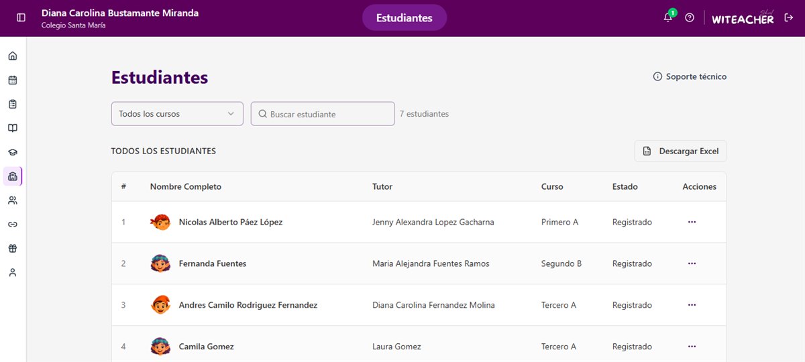Open actions menu for Nicolas Alberto Páez López
The width and height of the screenshot is (805, 362).
692,222
